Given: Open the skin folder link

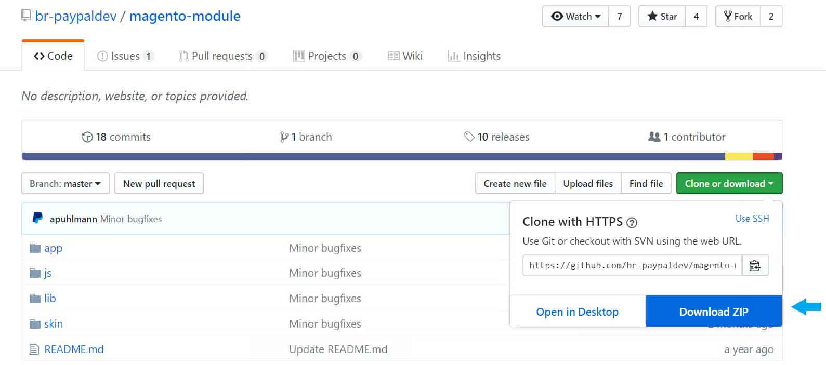Looking at the screenshot, I should (x=54, y=324).
